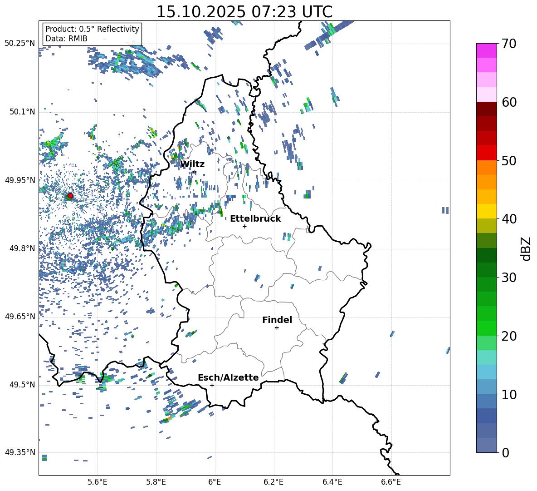Pick the dark maroon swatch below 60 dBZ

[487, 109]
